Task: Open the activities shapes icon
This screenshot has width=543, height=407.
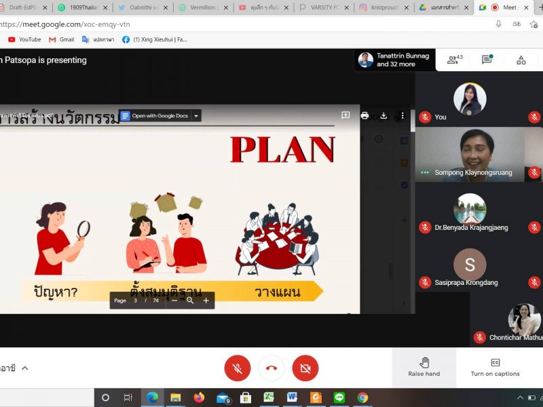Action: (521, 60)
